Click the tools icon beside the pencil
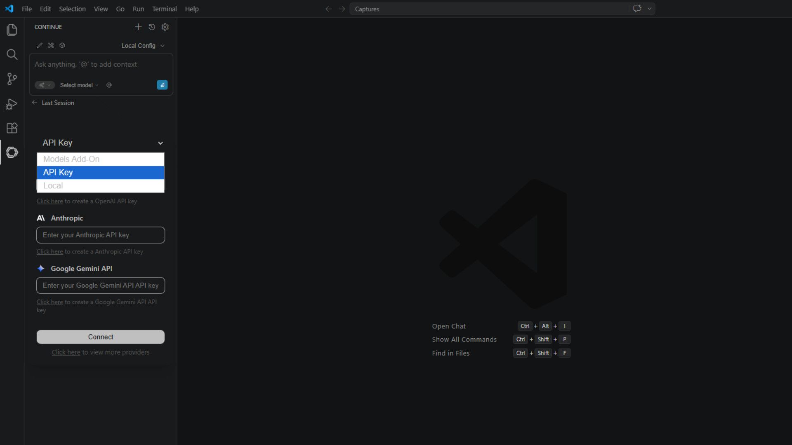Image resolution: width=792 pixels, height=445 pixels. click(51, 45)
